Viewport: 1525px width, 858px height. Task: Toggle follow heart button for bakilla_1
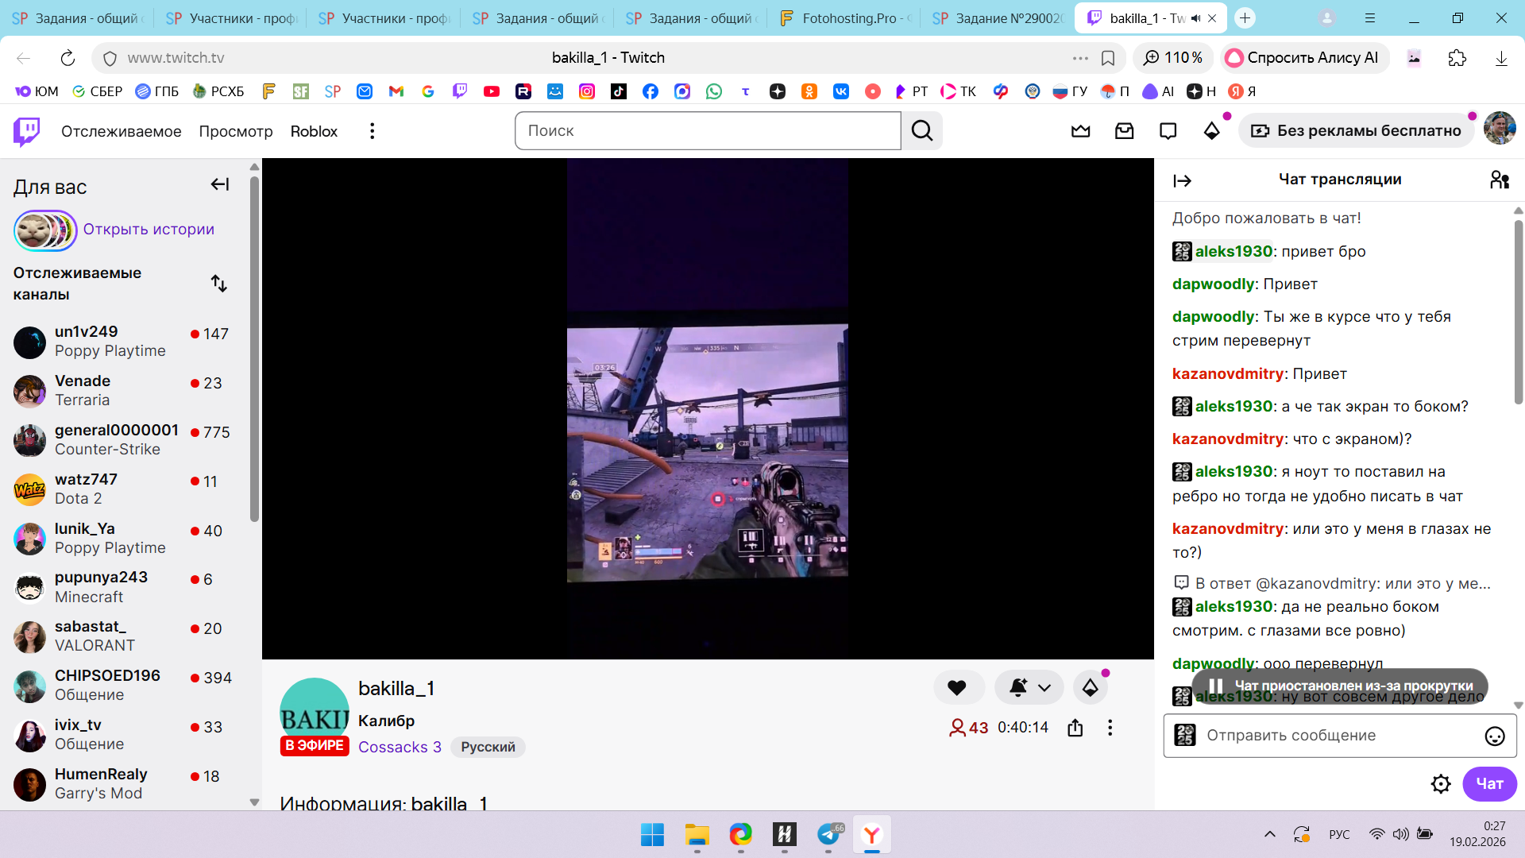pos(957,688)
